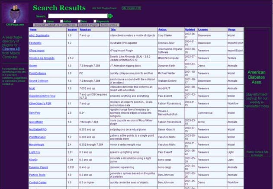Sort results by the Version column
273x189 pixels.
(72, 29)
